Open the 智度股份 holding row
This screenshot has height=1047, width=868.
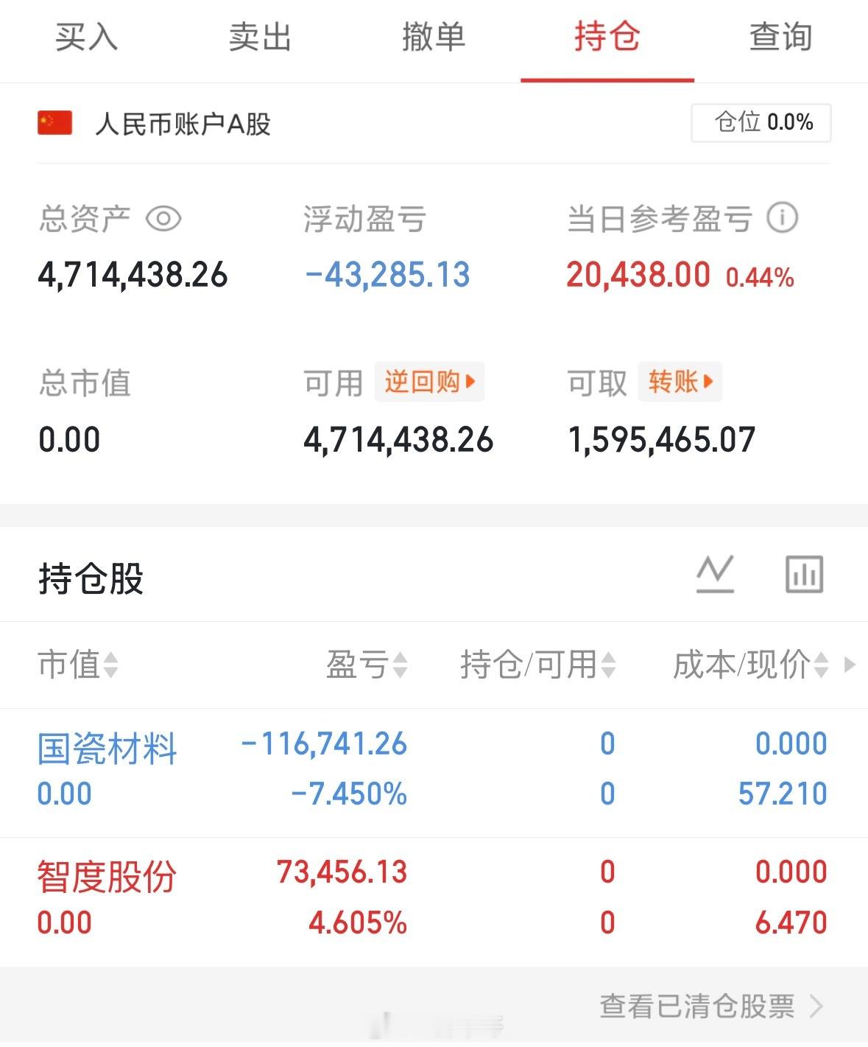(434, 902)
